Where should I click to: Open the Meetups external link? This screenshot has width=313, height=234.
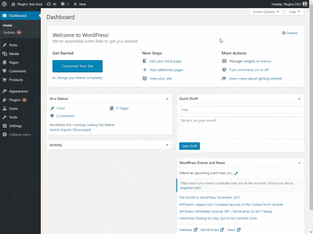(188, 230)
